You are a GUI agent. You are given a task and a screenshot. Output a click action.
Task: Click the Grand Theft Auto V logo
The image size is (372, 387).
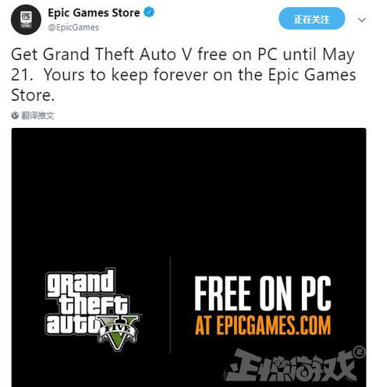tap(92, 309)
